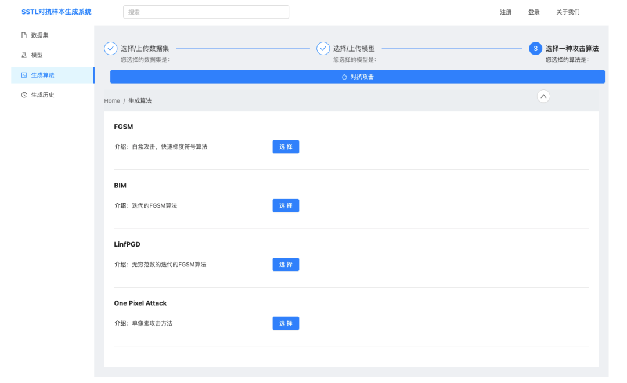Screen dimensions: 627x383
Task: Click the BIM algorithm heading
Action: 120,186
